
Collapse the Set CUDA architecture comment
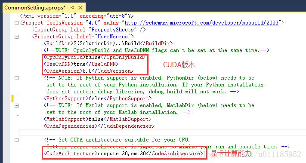tap(17, 140)
